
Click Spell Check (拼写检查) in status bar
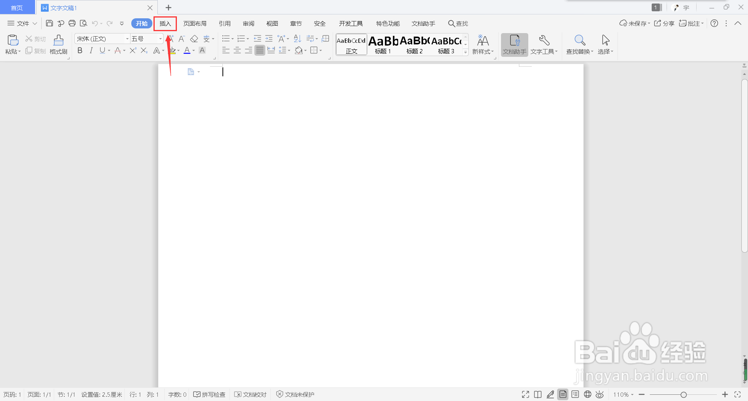point(210,394)
